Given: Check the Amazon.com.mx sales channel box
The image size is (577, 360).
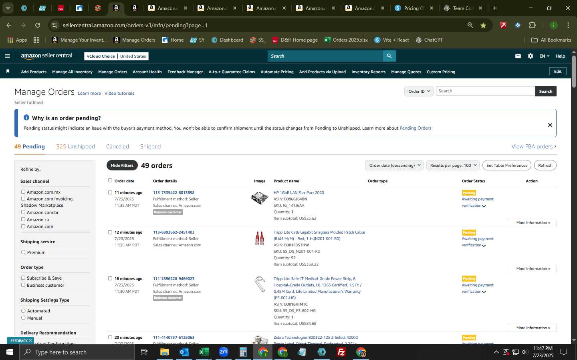Looking at the screenshot, I should click(23, 192).
